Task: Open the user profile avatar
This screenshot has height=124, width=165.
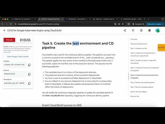Action: click(x=158, y=30)
